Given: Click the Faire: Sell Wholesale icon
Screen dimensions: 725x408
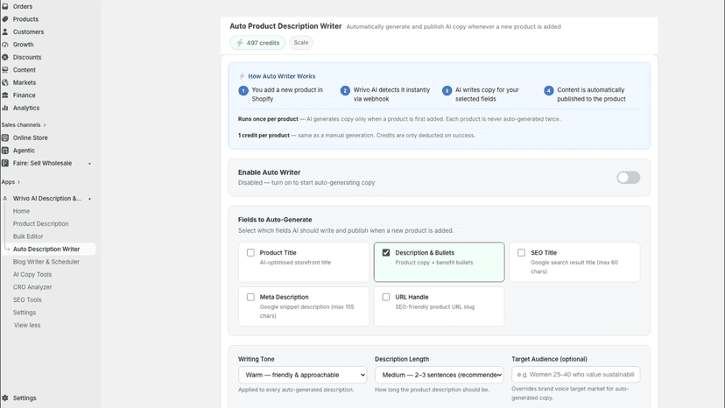Looking at the screenshot, I should coord(5,164).
